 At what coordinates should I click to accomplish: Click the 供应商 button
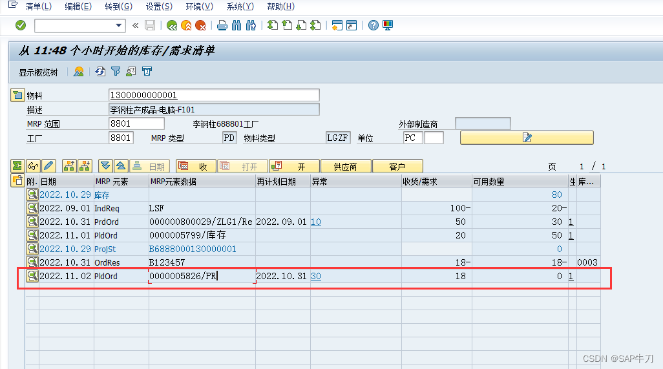346,166
